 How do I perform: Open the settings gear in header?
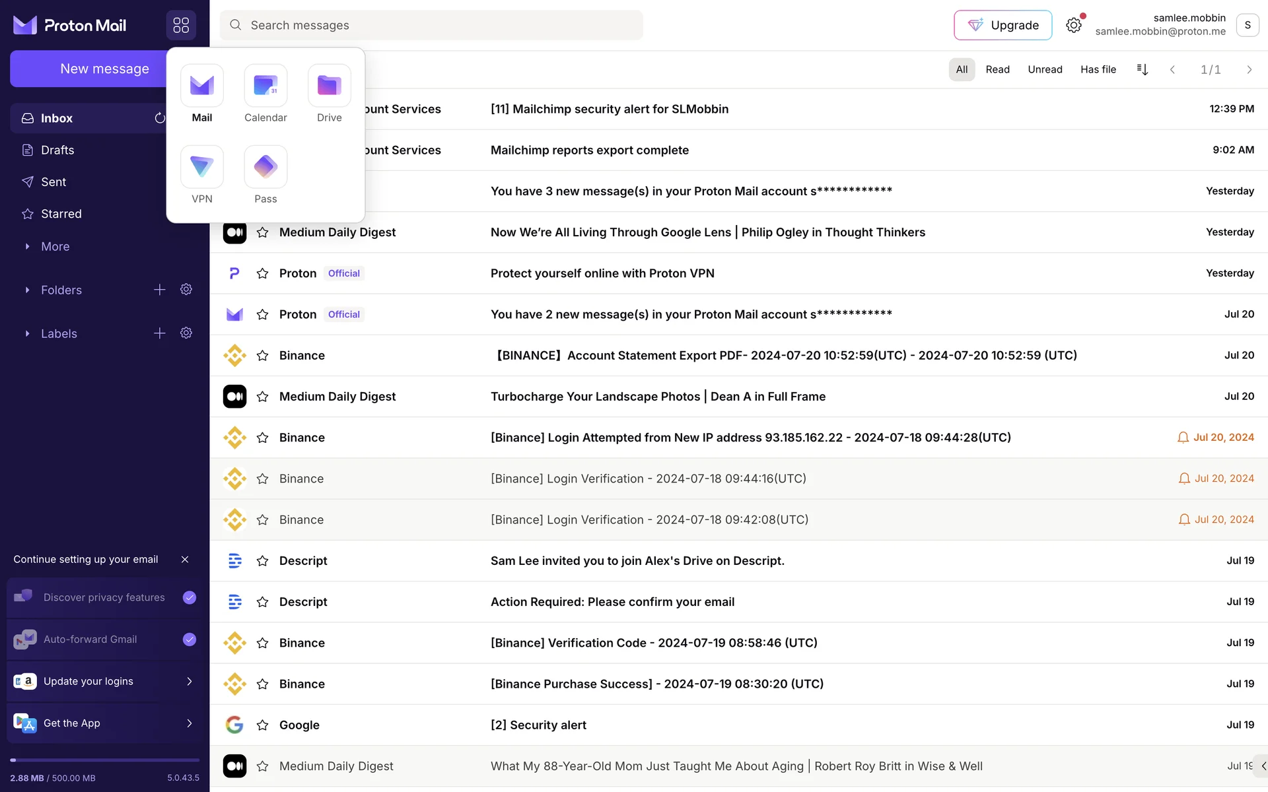coord(1074,25)
